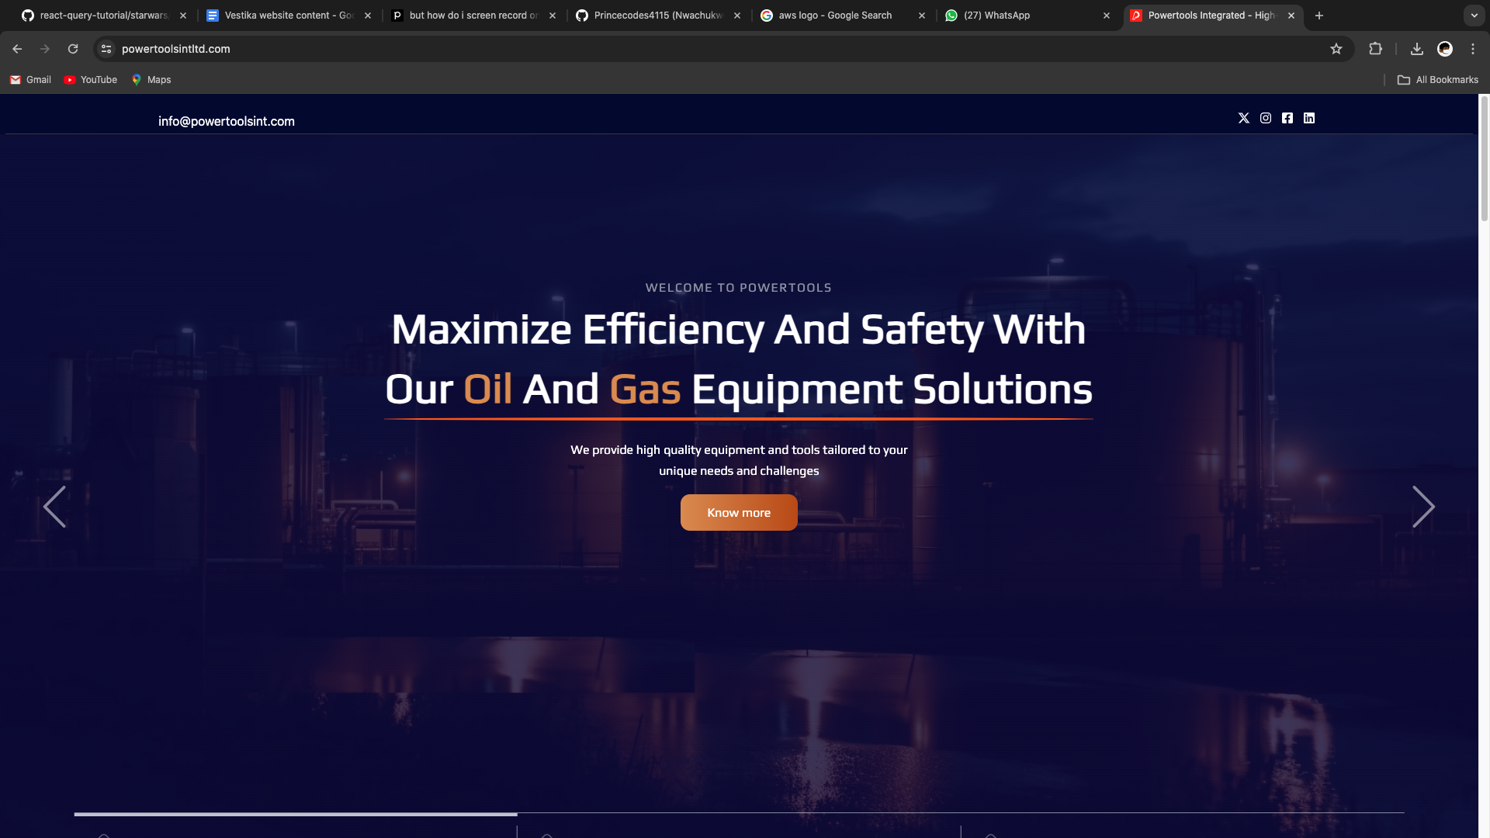Close the react-query-tutorial tab
1490x838 pixels.
183,16
